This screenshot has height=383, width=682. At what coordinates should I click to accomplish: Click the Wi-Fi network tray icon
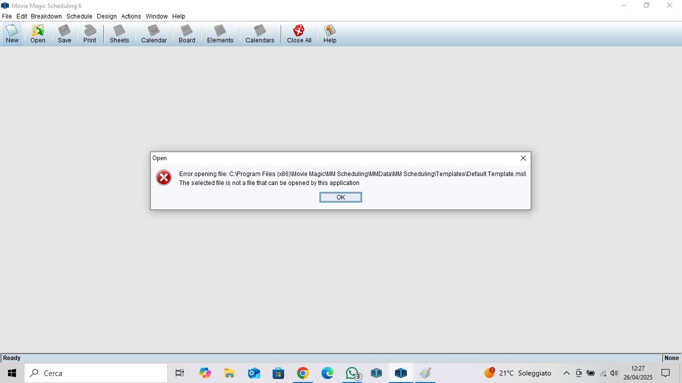pyautogui.click(x=603, y=373)
